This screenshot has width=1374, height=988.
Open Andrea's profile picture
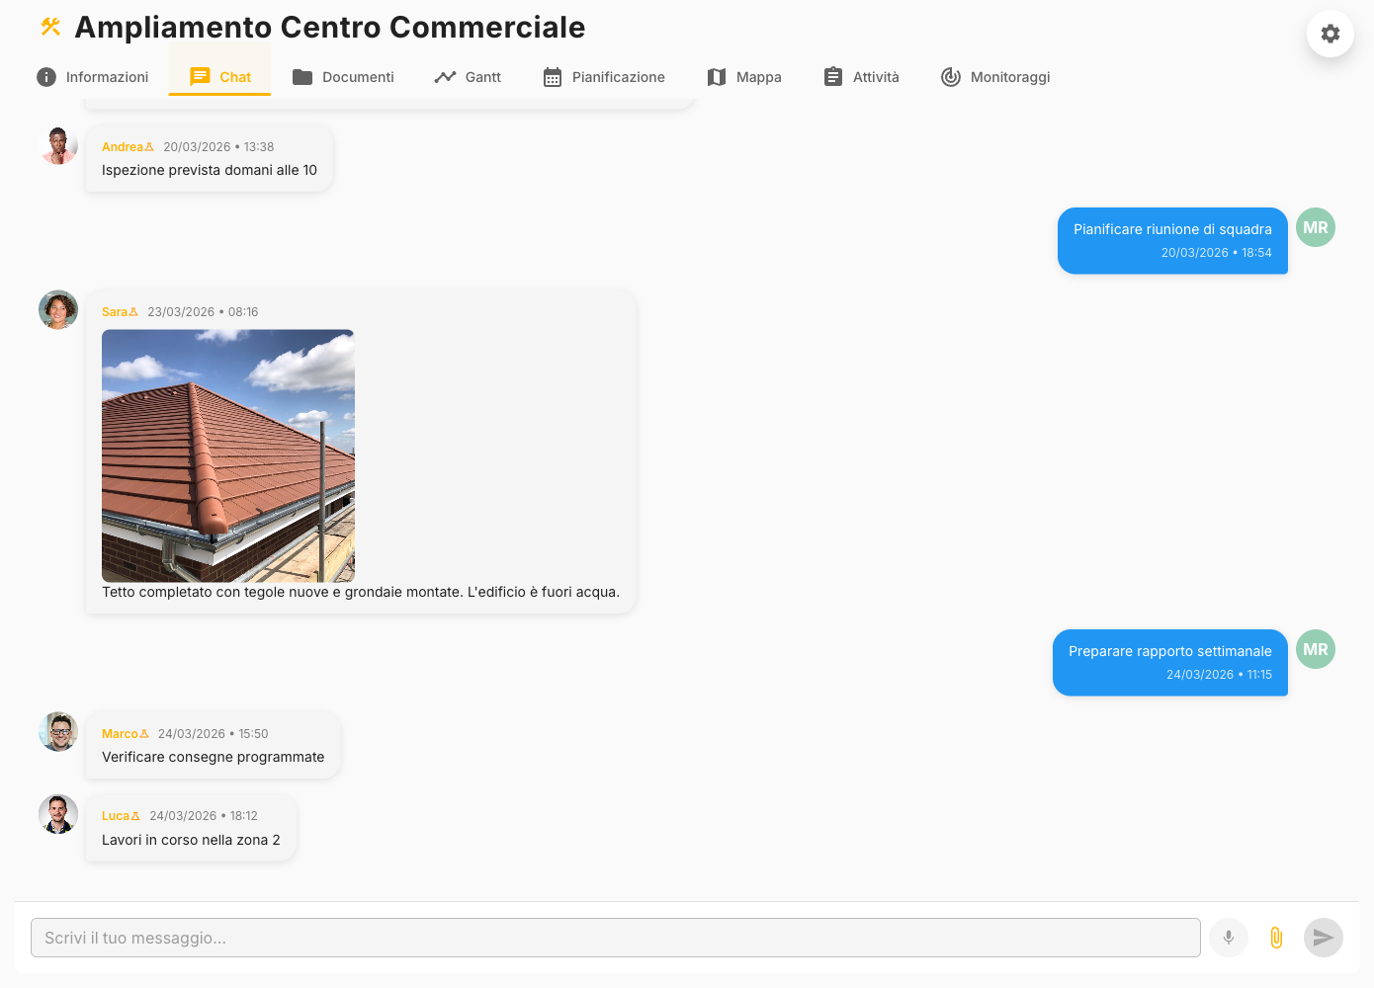58,144
